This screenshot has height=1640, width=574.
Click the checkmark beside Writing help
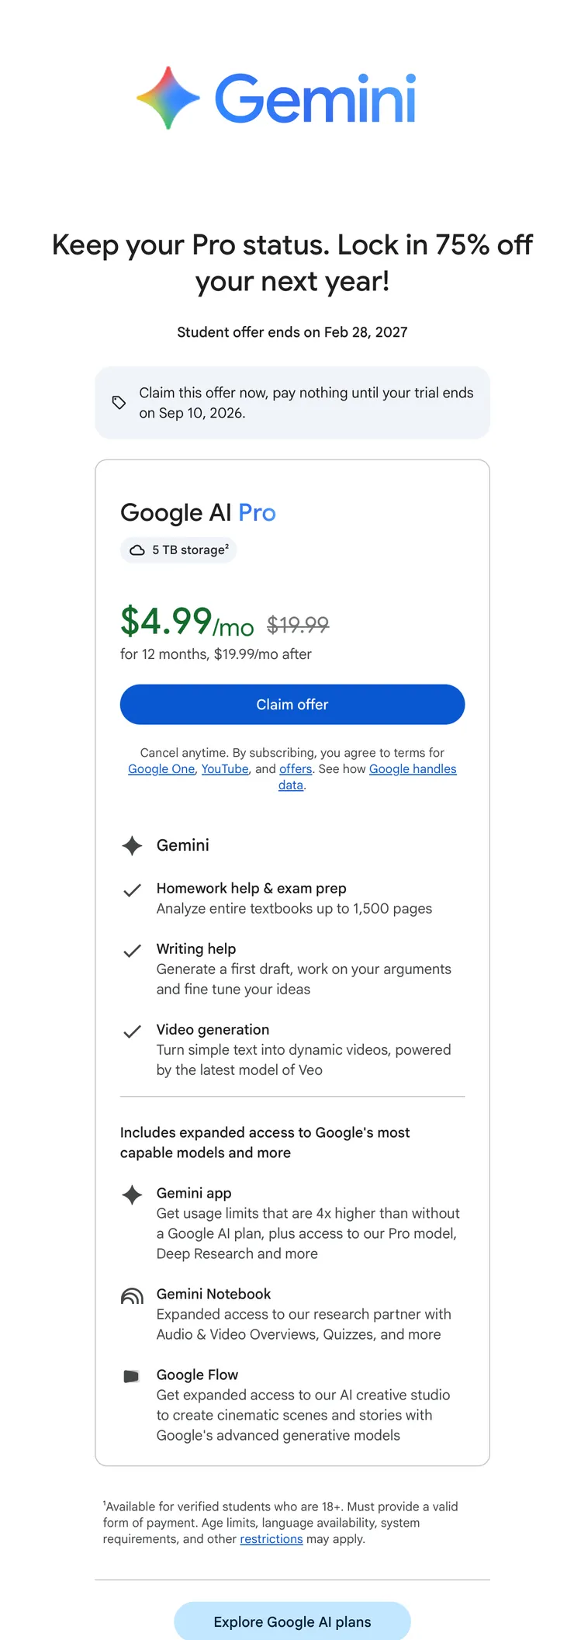click(x=133, y=950)
